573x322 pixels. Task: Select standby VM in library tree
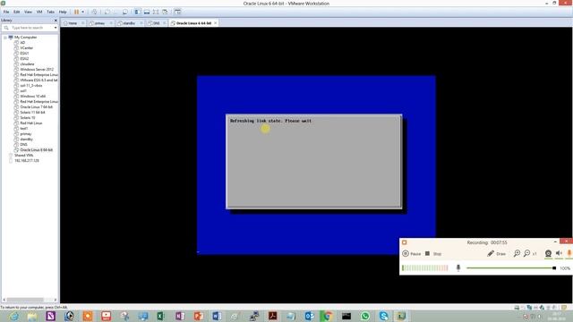(26, 140)
